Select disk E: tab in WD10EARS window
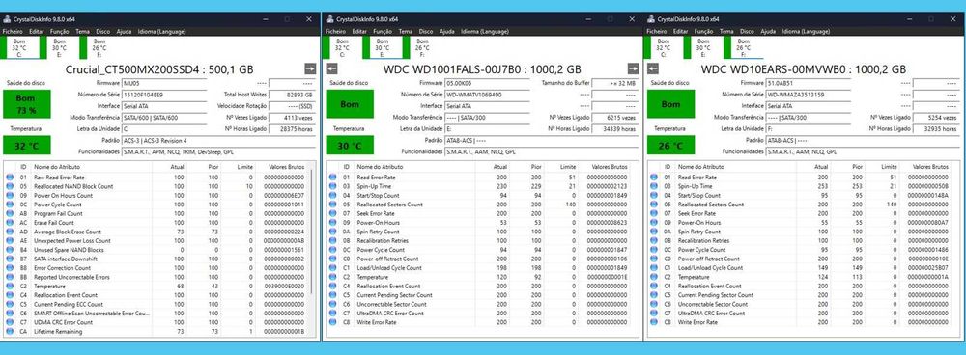 click(x=703, y=48)
